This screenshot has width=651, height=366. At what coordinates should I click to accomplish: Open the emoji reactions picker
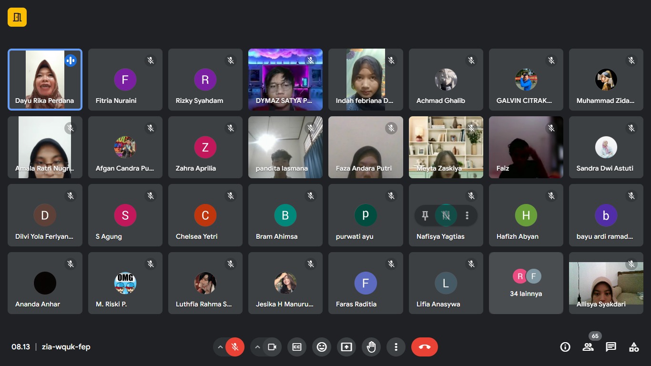pyautogui.click(x=322, y=347)
